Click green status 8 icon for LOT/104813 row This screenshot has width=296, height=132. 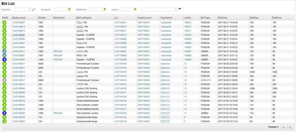coord(4,22)
